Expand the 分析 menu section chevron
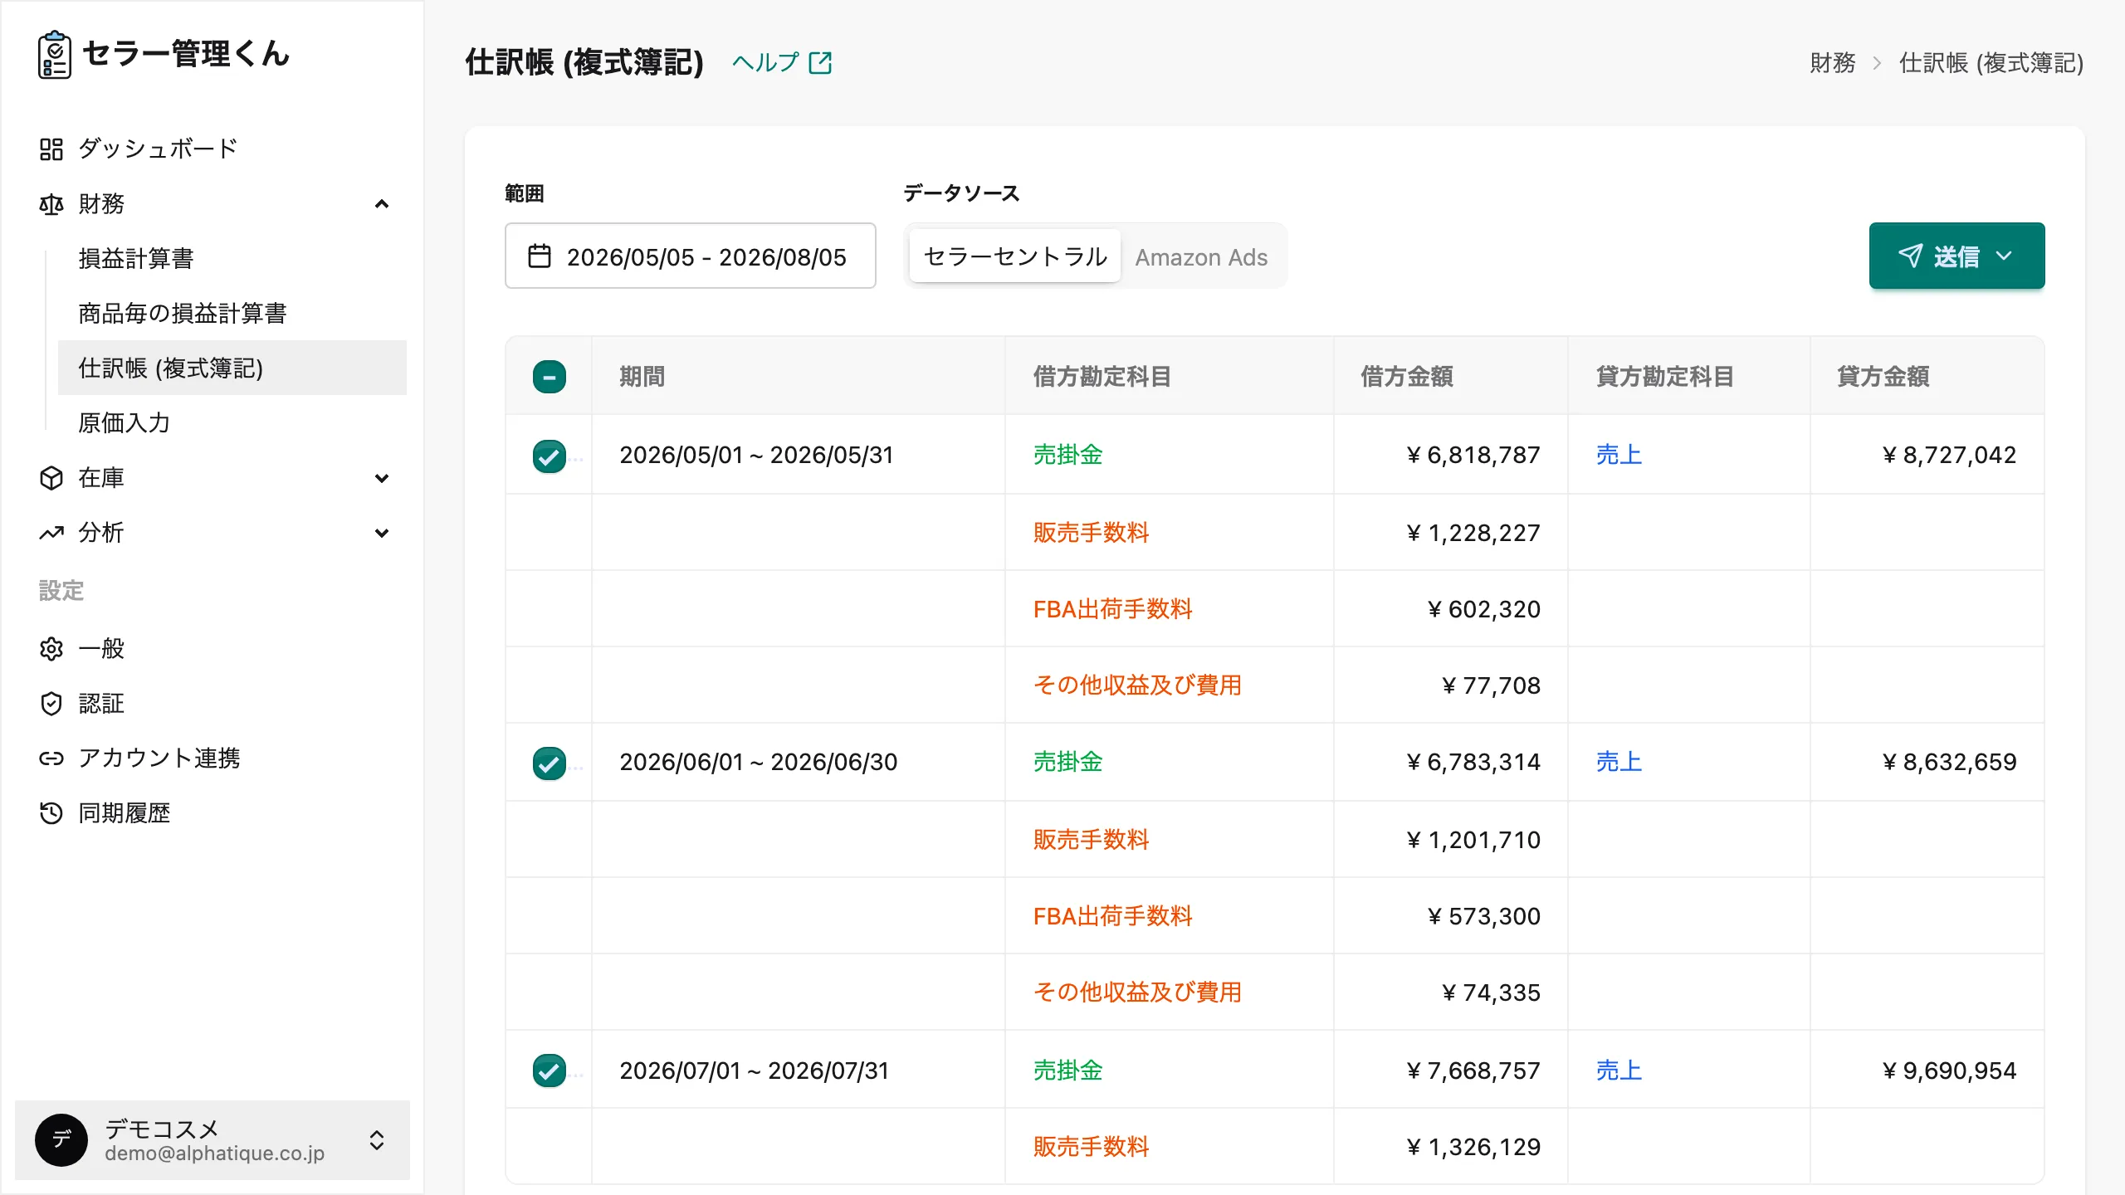Viewport: 2125px width, 1195px height. click(382, 533)
